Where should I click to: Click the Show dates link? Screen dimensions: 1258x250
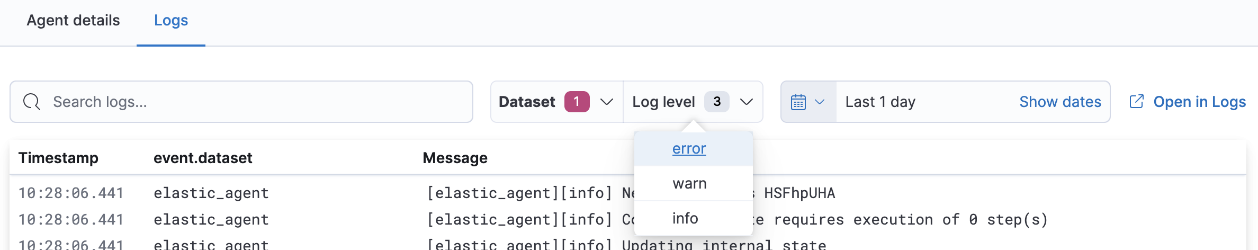click(1060, 102)
